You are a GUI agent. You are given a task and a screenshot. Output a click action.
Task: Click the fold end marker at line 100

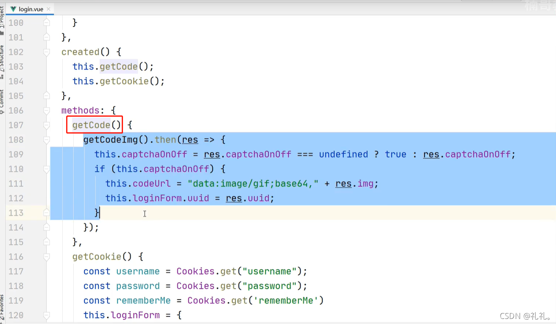[47, 23]
